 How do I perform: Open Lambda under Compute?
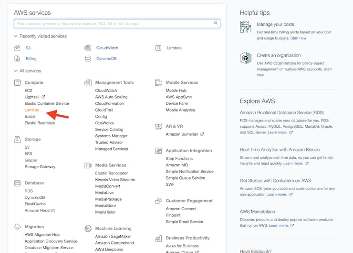tap(32, 110)
